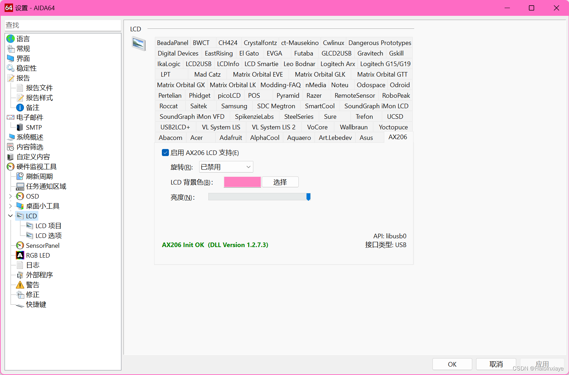Collapse the LCD tree node
This screenshot has height=375, width=569.
10,215
